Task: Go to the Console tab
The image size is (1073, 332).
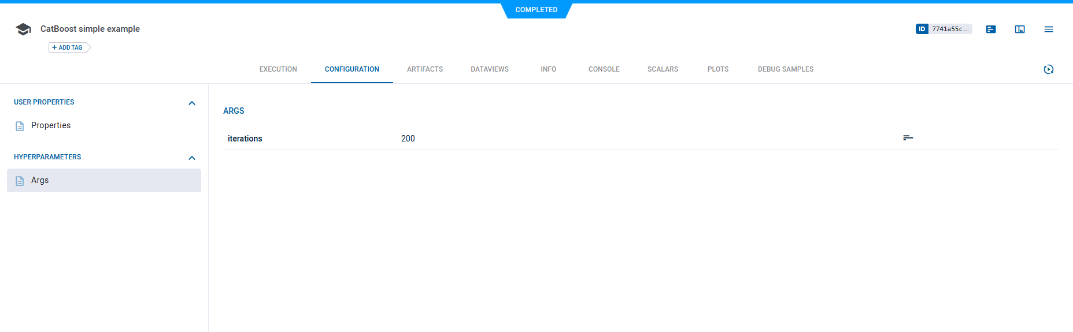Action: point(604,69)
